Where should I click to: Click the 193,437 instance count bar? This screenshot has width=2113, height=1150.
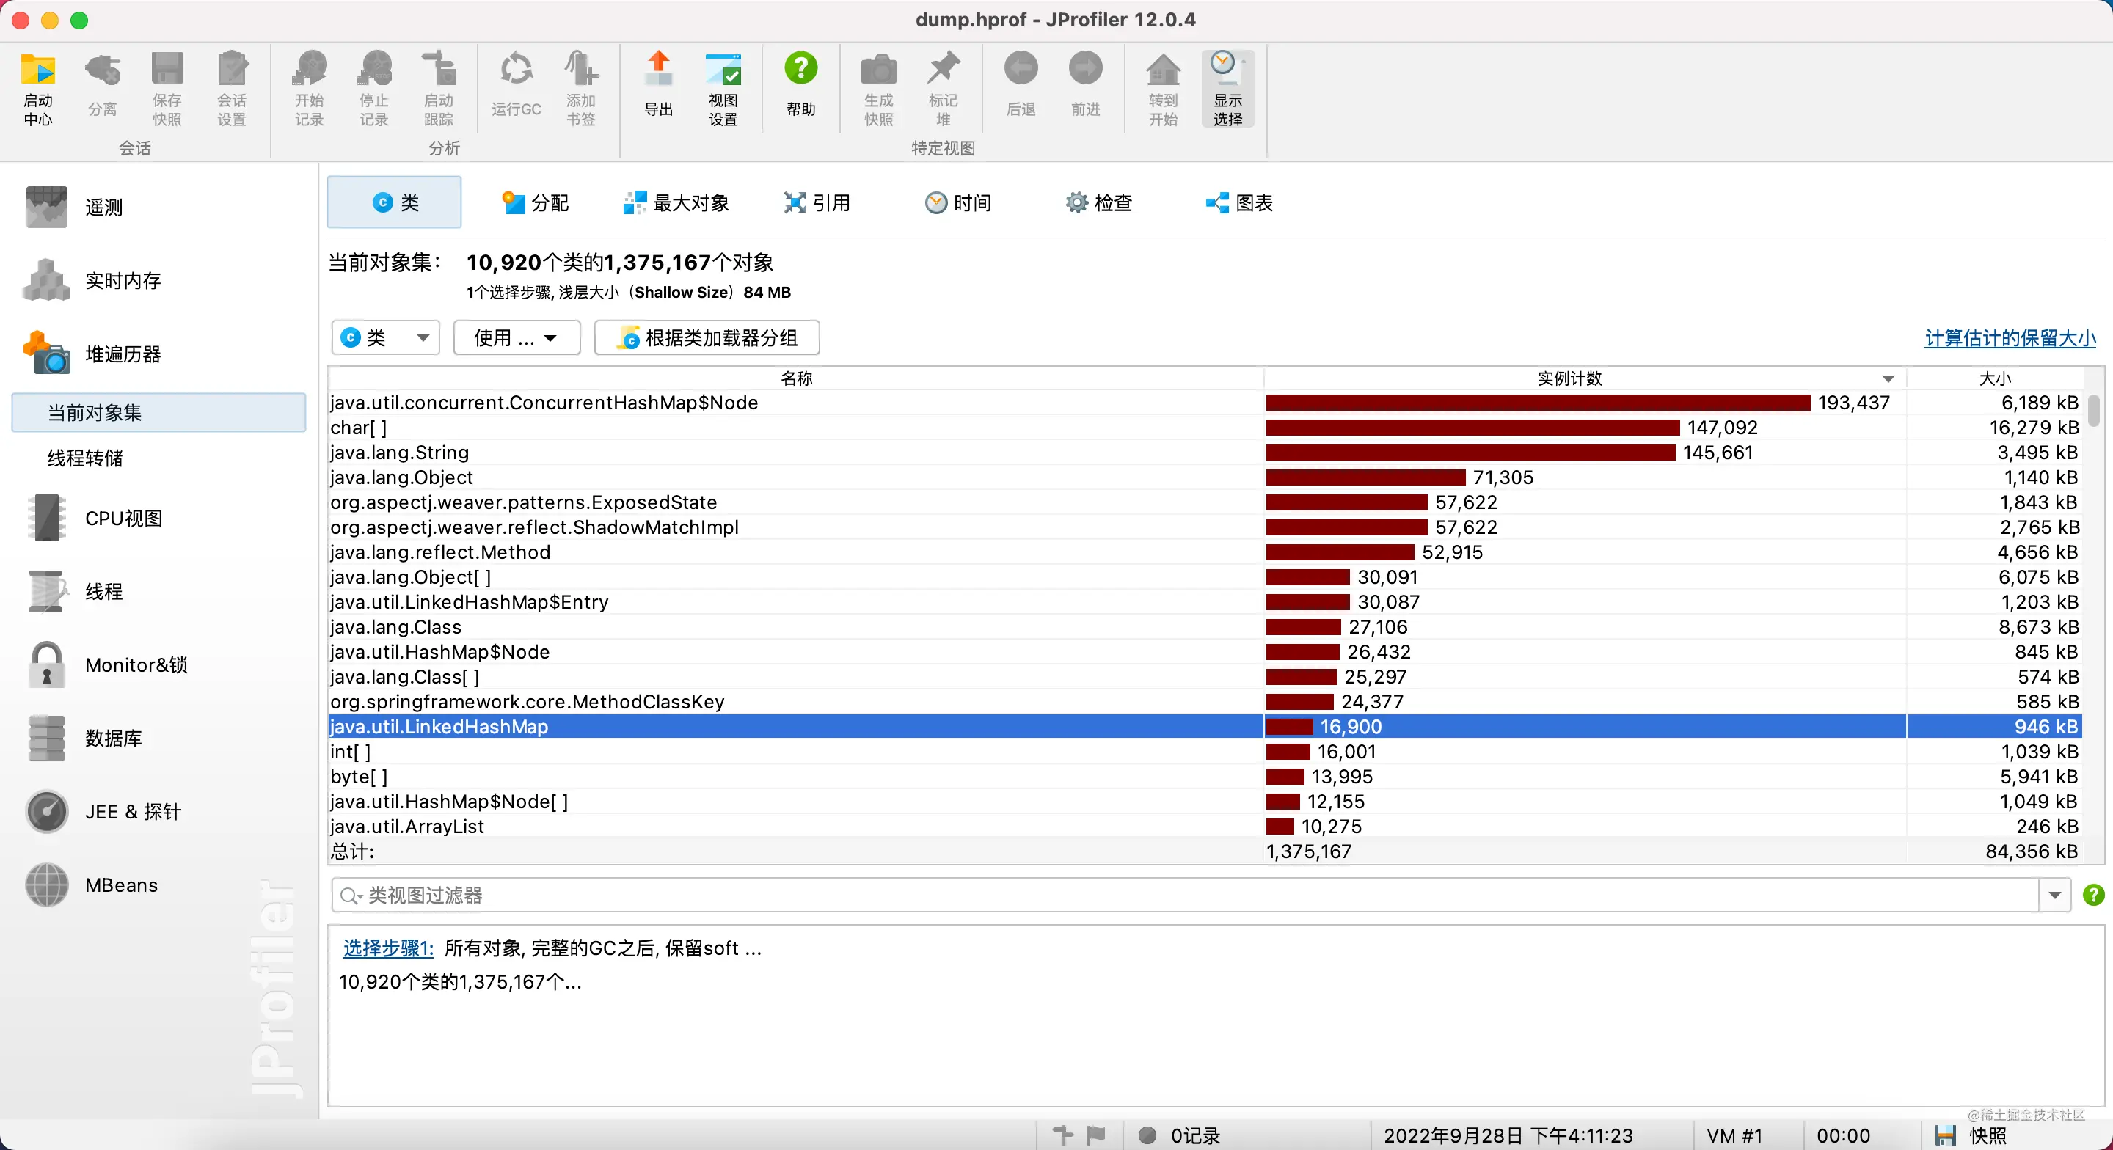click(1538, 402)
